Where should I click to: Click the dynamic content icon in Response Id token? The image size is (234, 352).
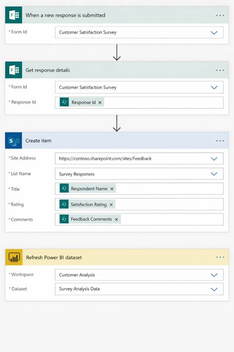[x=64, y=102]
